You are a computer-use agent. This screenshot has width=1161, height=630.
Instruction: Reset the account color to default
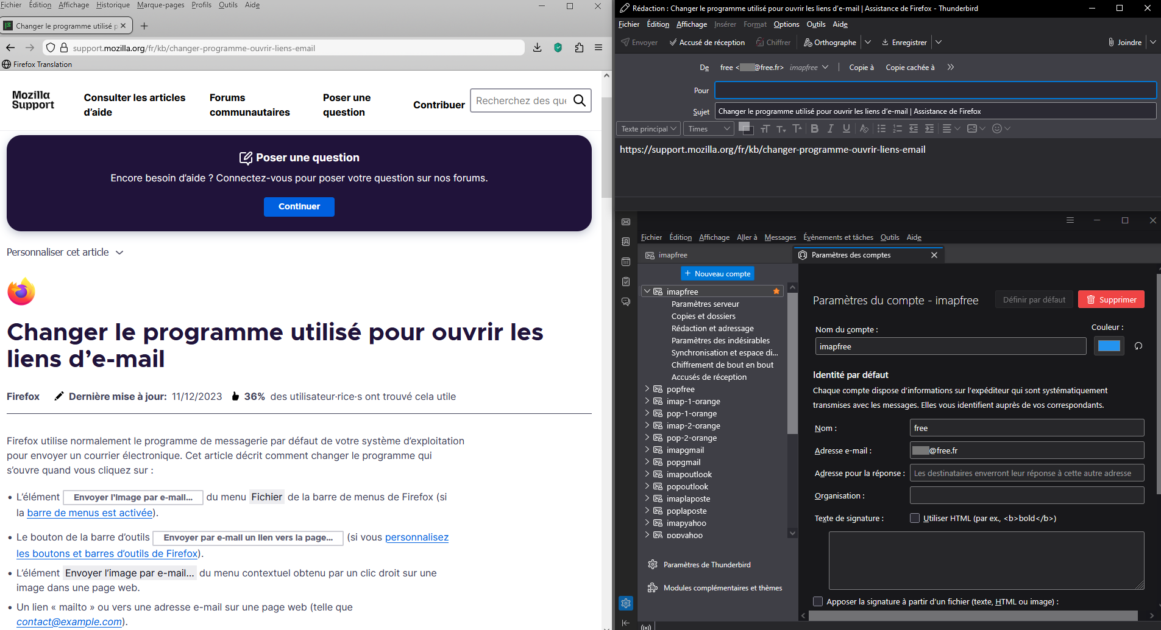[1138, 346]
